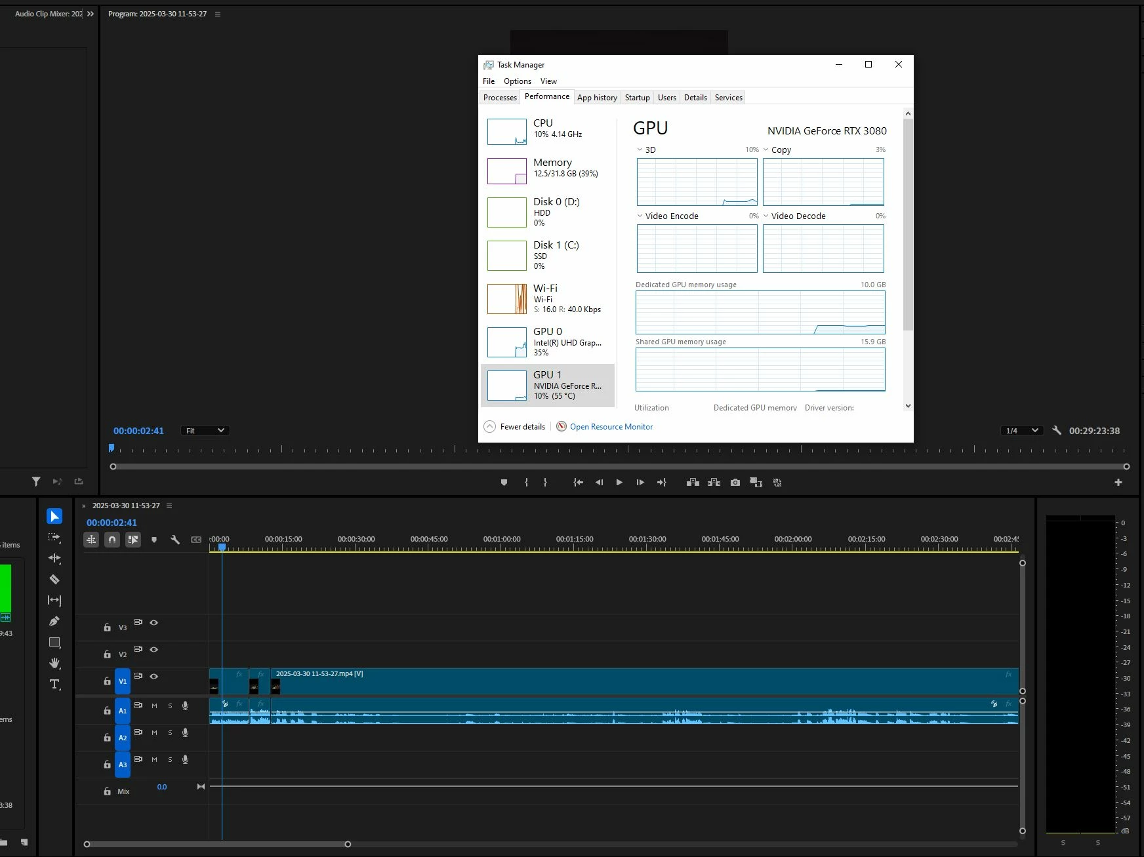The height and width of the screenshot is (857, 1144).
Task: Select the Slip tool
Action: pos(54,601)
